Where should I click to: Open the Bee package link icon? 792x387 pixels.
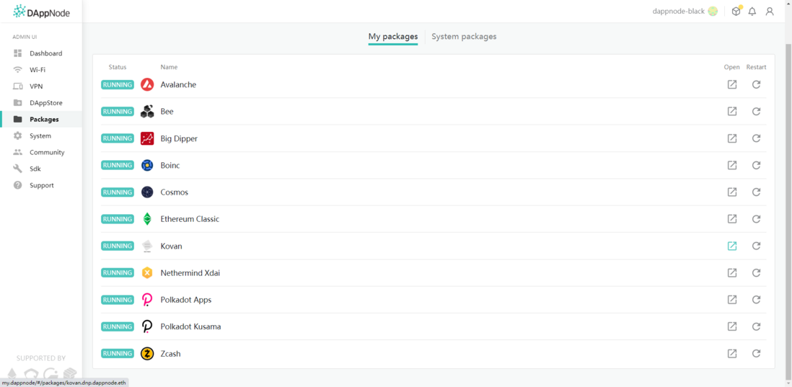click(731, 111)
